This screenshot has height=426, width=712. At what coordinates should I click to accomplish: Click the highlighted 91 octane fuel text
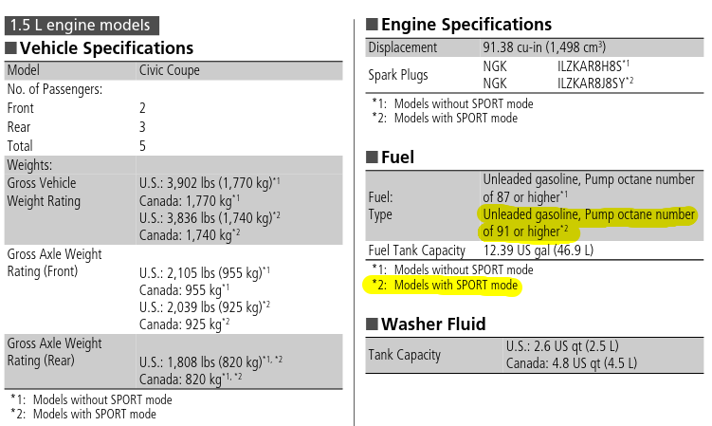click(589, 223)
